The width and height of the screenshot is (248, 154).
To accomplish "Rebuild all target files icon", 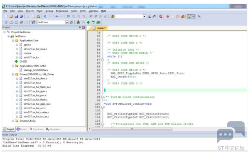I will [x=16, y=23].
